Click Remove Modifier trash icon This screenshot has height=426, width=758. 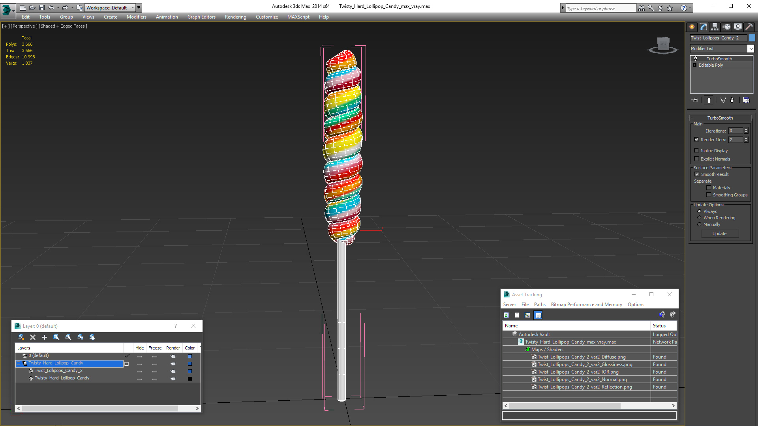click(732, 100)
